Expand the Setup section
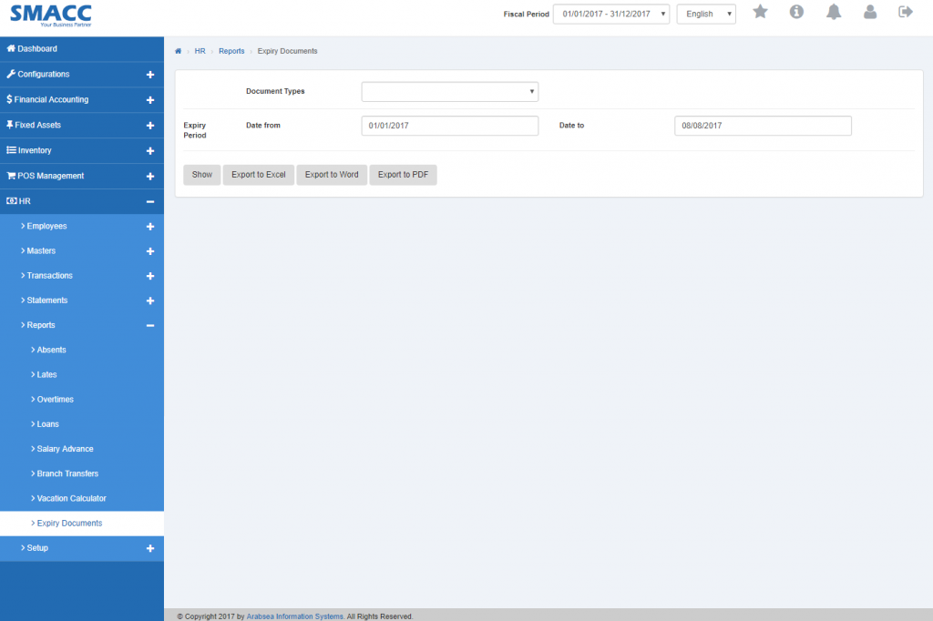 150,548
